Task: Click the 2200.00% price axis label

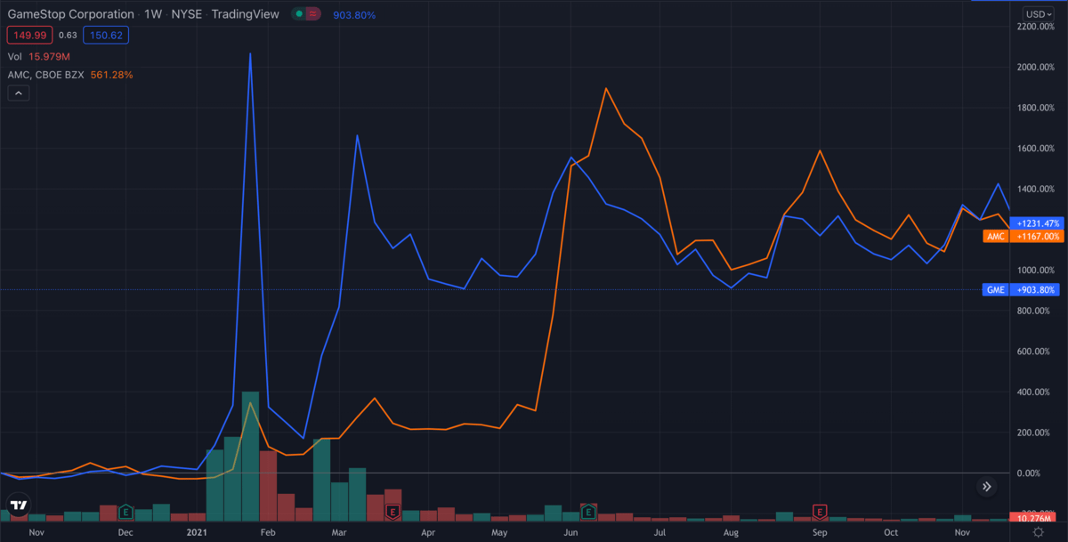Action: click(1036, 27)
